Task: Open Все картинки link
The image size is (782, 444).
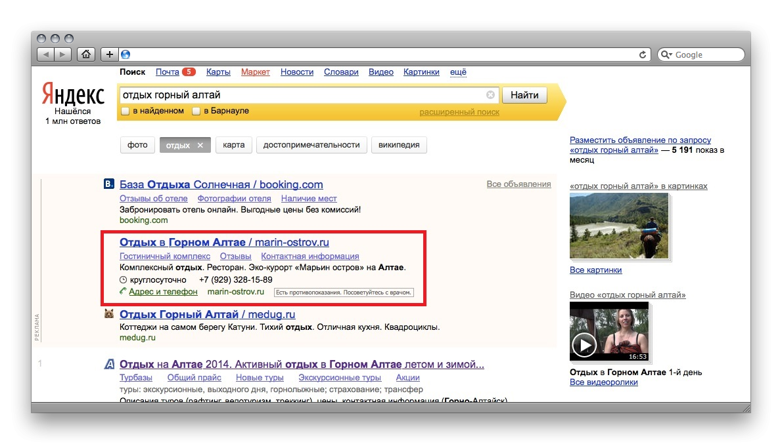Action: [596, 270]
